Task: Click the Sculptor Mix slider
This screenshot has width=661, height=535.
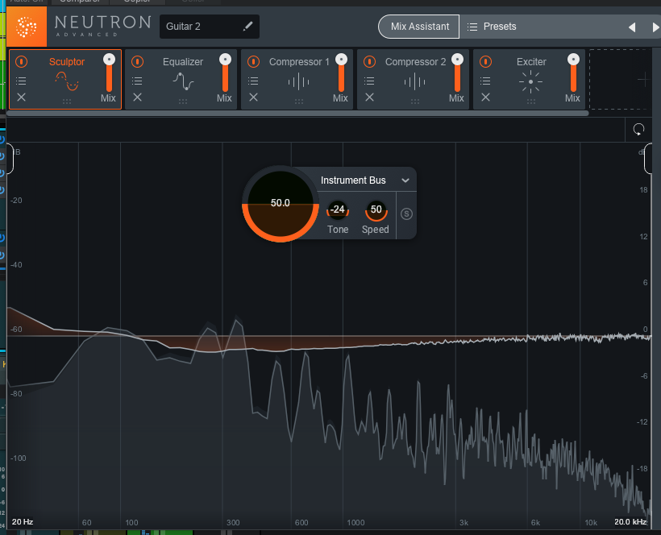Action: pos(109,73)
